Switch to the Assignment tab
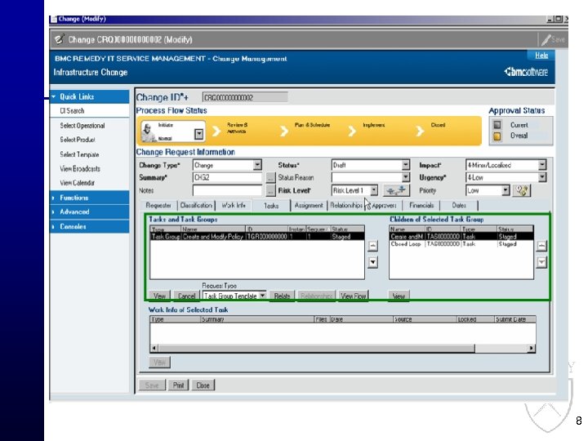Screen dimensions: 588x441 click(309, 206)
